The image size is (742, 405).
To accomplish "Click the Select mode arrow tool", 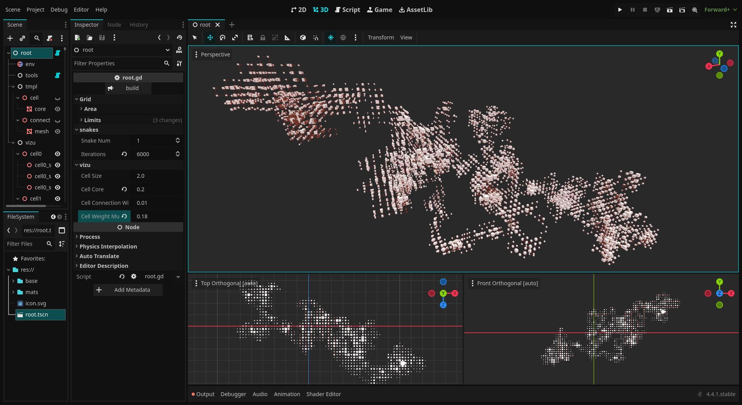I will pos(195,37).
